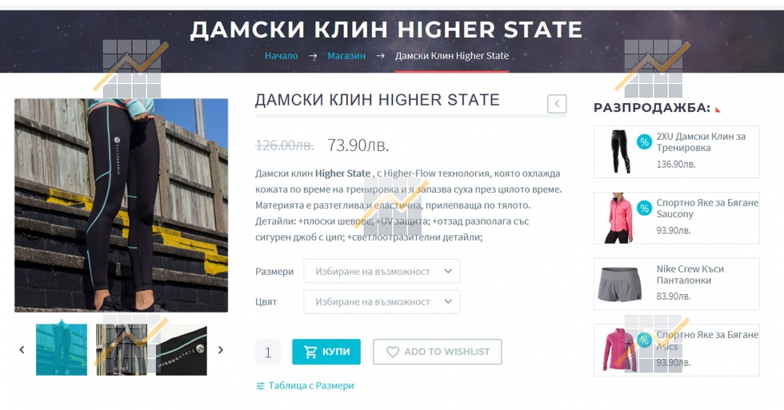Click the cart icon in the КУПИ button
Screen dimensions: 784x410
310,352
